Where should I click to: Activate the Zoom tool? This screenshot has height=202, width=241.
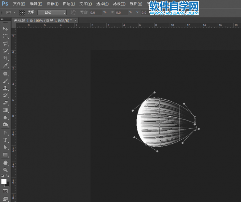coord(5,169)
